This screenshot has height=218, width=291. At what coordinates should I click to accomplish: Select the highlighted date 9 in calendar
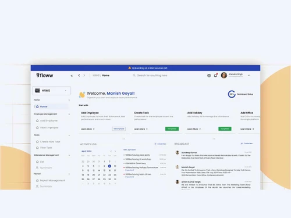coord(109,166)
